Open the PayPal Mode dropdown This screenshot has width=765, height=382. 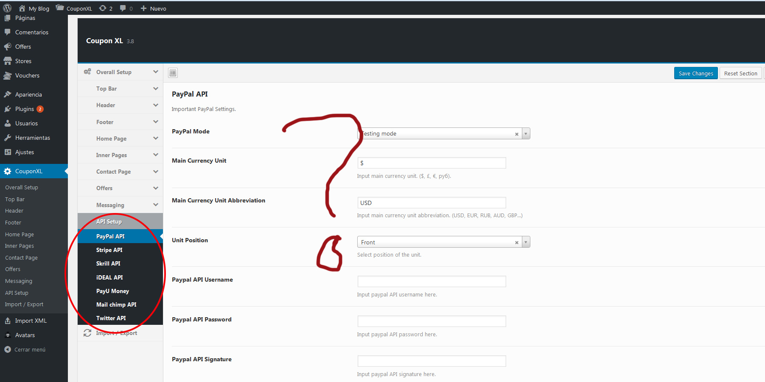tap(526, 133)
